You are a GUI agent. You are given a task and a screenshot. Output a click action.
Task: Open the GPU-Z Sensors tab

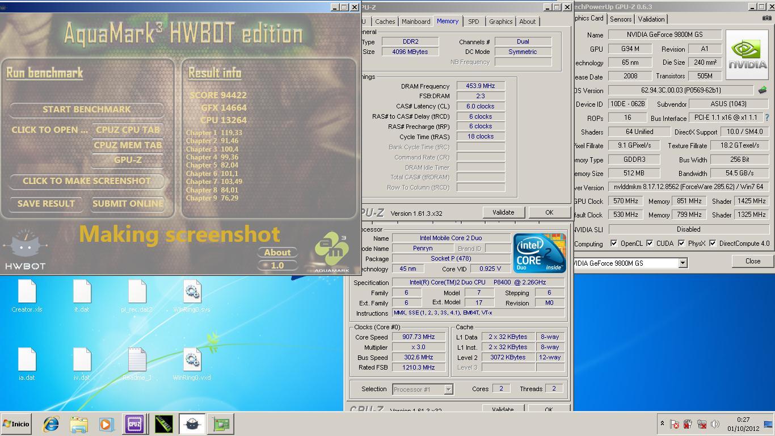620,19
